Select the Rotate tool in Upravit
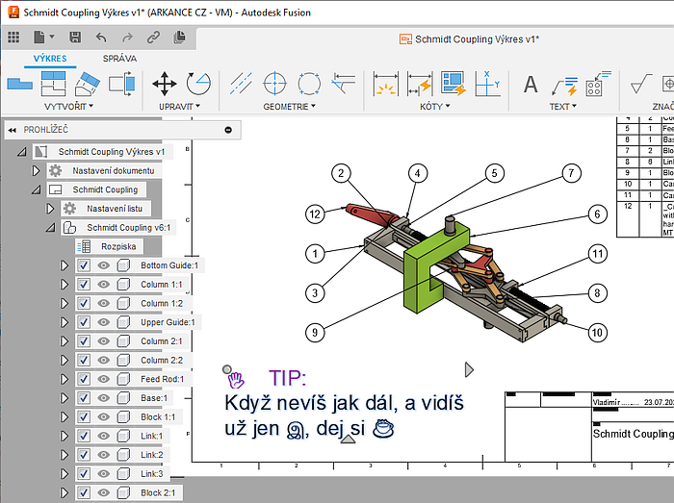The width and height of the screenshot is (674, 503). (198, 84)
